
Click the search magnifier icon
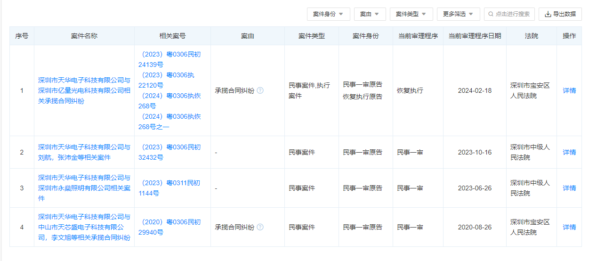pyautogui.click(x=492, y=14)
